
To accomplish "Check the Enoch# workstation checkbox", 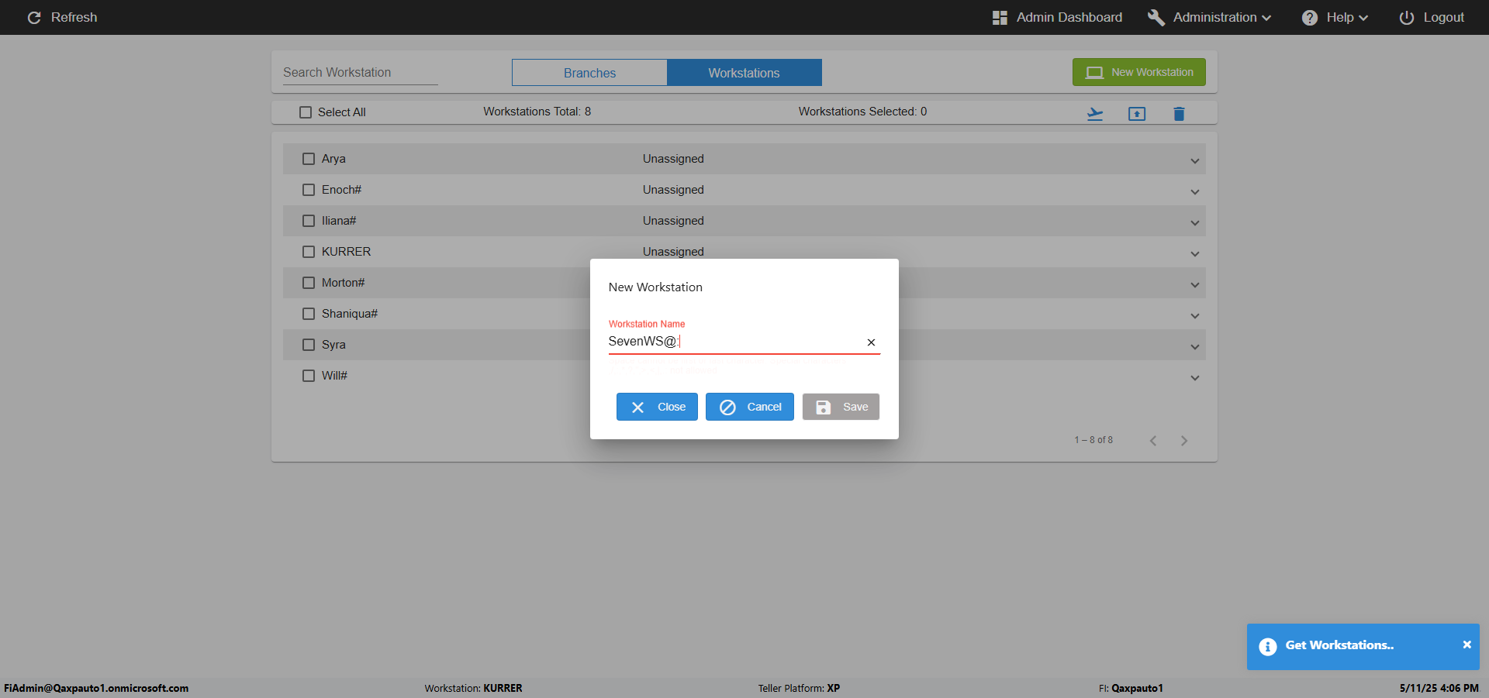I will [x=309, y=190].
